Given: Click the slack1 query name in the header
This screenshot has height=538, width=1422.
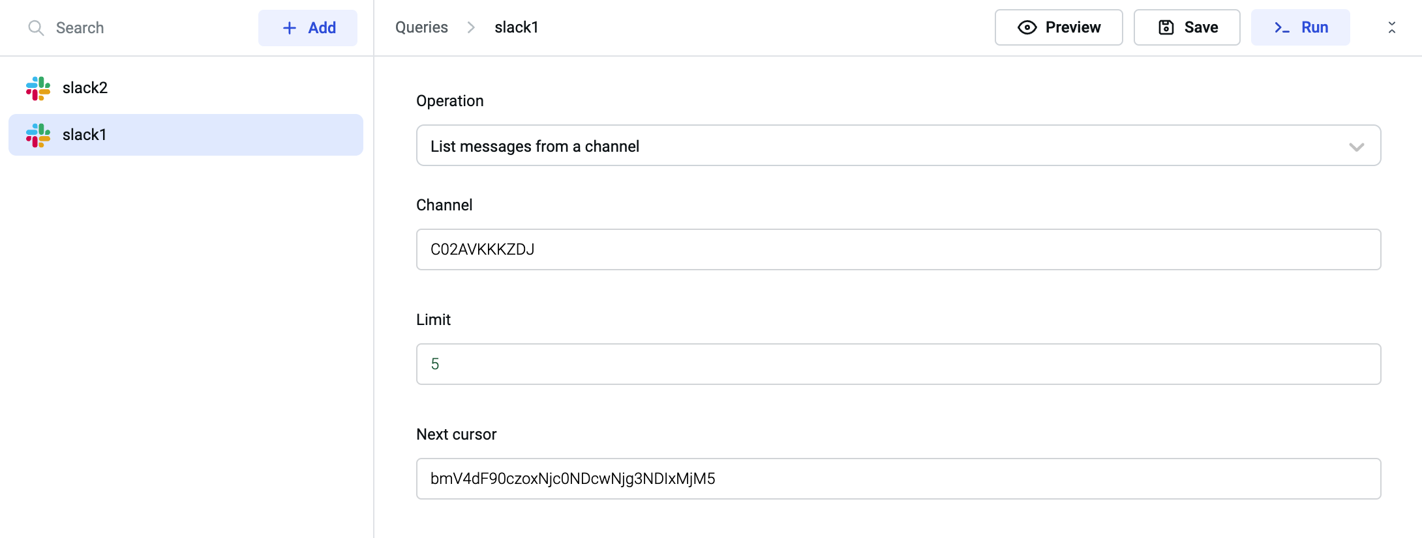Looking at the screenshot, I should (516, 27).
